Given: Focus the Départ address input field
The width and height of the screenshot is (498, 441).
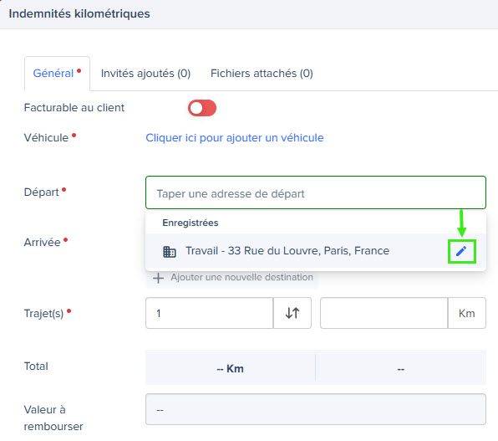Looking at the screenshot, I should coord(316,192).
